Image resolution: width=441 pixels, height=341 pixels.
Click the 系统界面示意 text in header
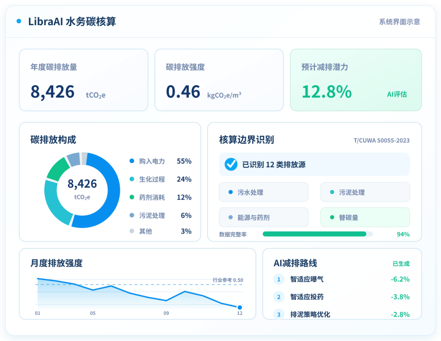[399, 22]
